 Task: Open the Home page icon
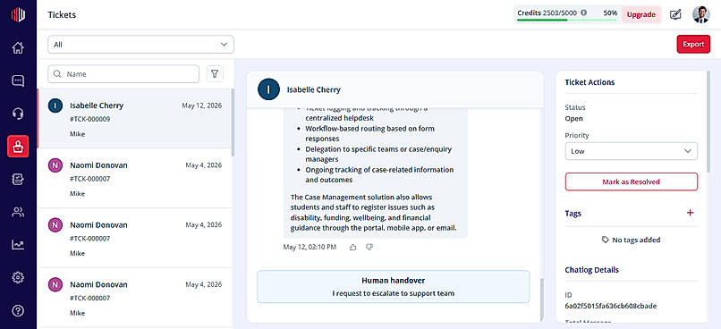click(18, 47)
